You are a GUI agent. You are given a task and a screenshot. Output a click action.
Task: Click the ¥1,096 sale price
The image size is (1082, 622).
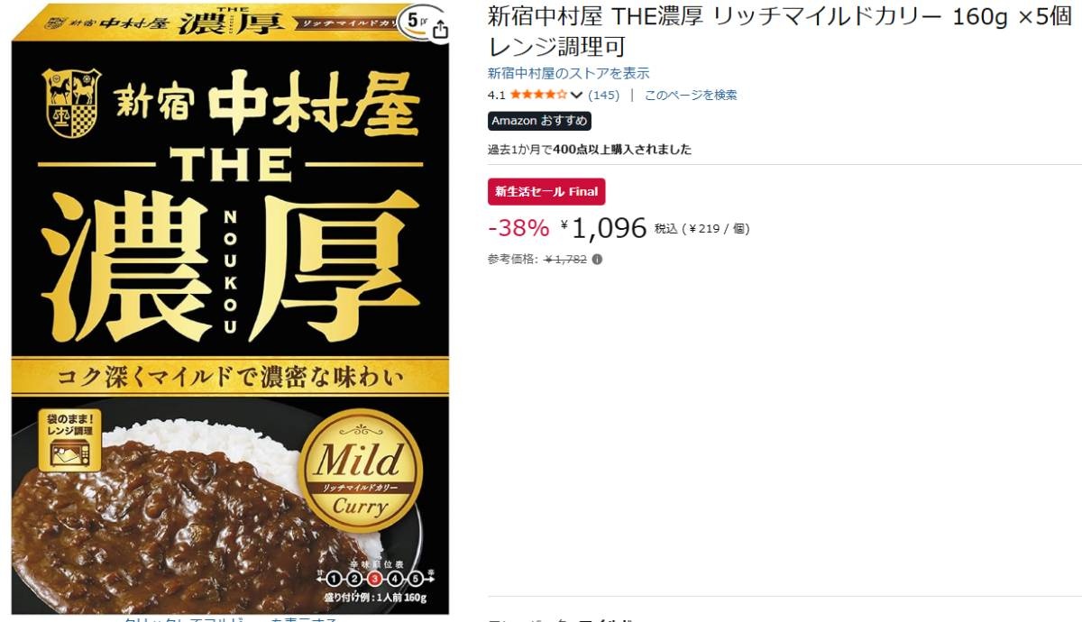pyautogui.click(x=603, y=229)
